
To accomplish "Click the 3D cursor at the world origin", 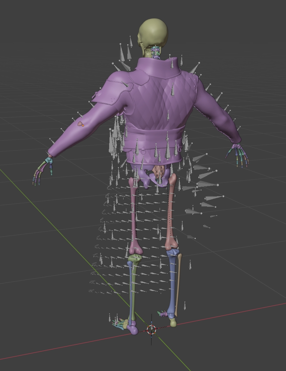I will (151, 329).
